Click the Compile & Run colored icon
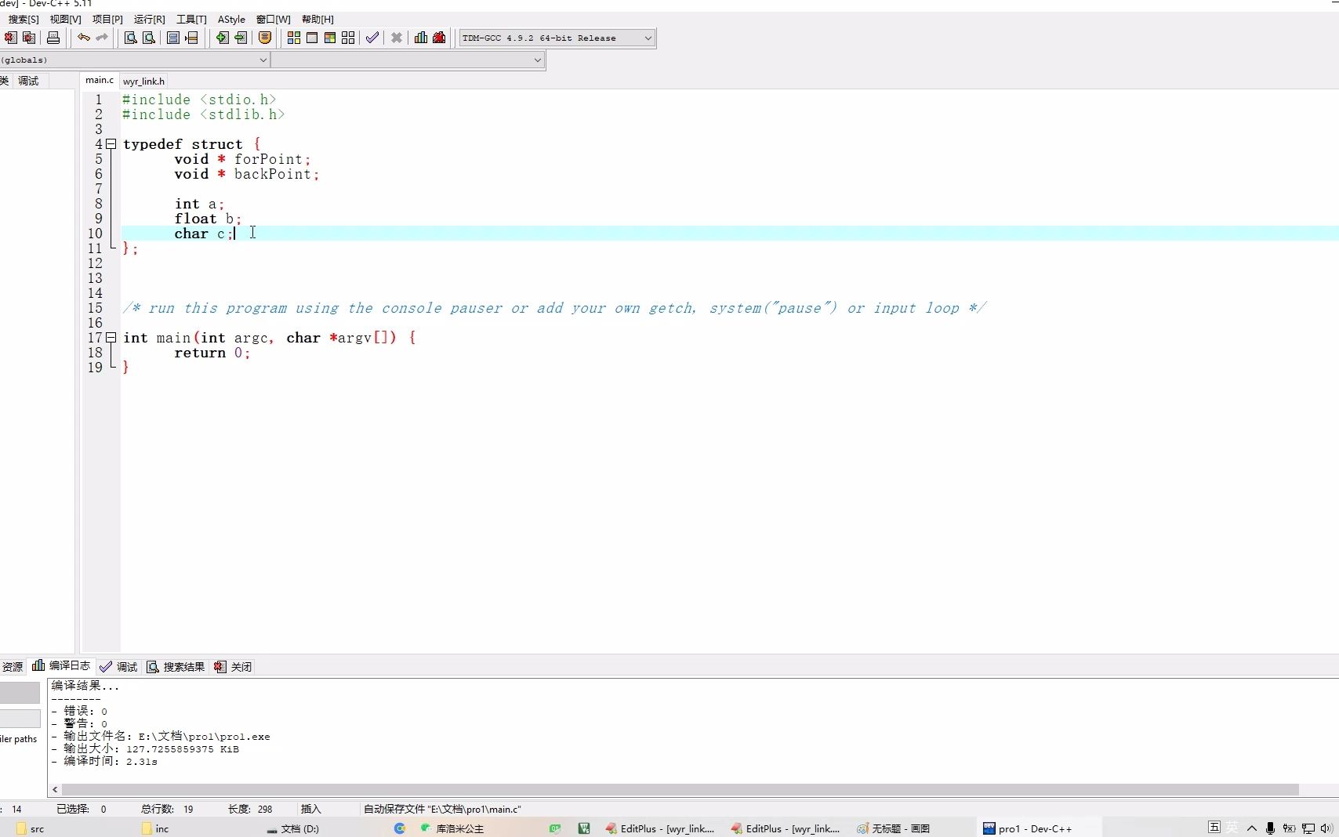This screenshot has height=837, width=1339. coord(330,38)
